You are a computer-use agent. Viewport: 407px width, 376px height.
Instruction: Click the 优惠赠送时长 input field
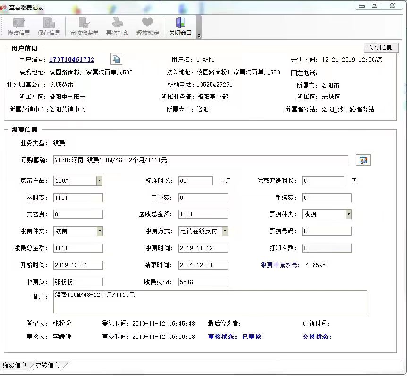click(x=323, y=181)
